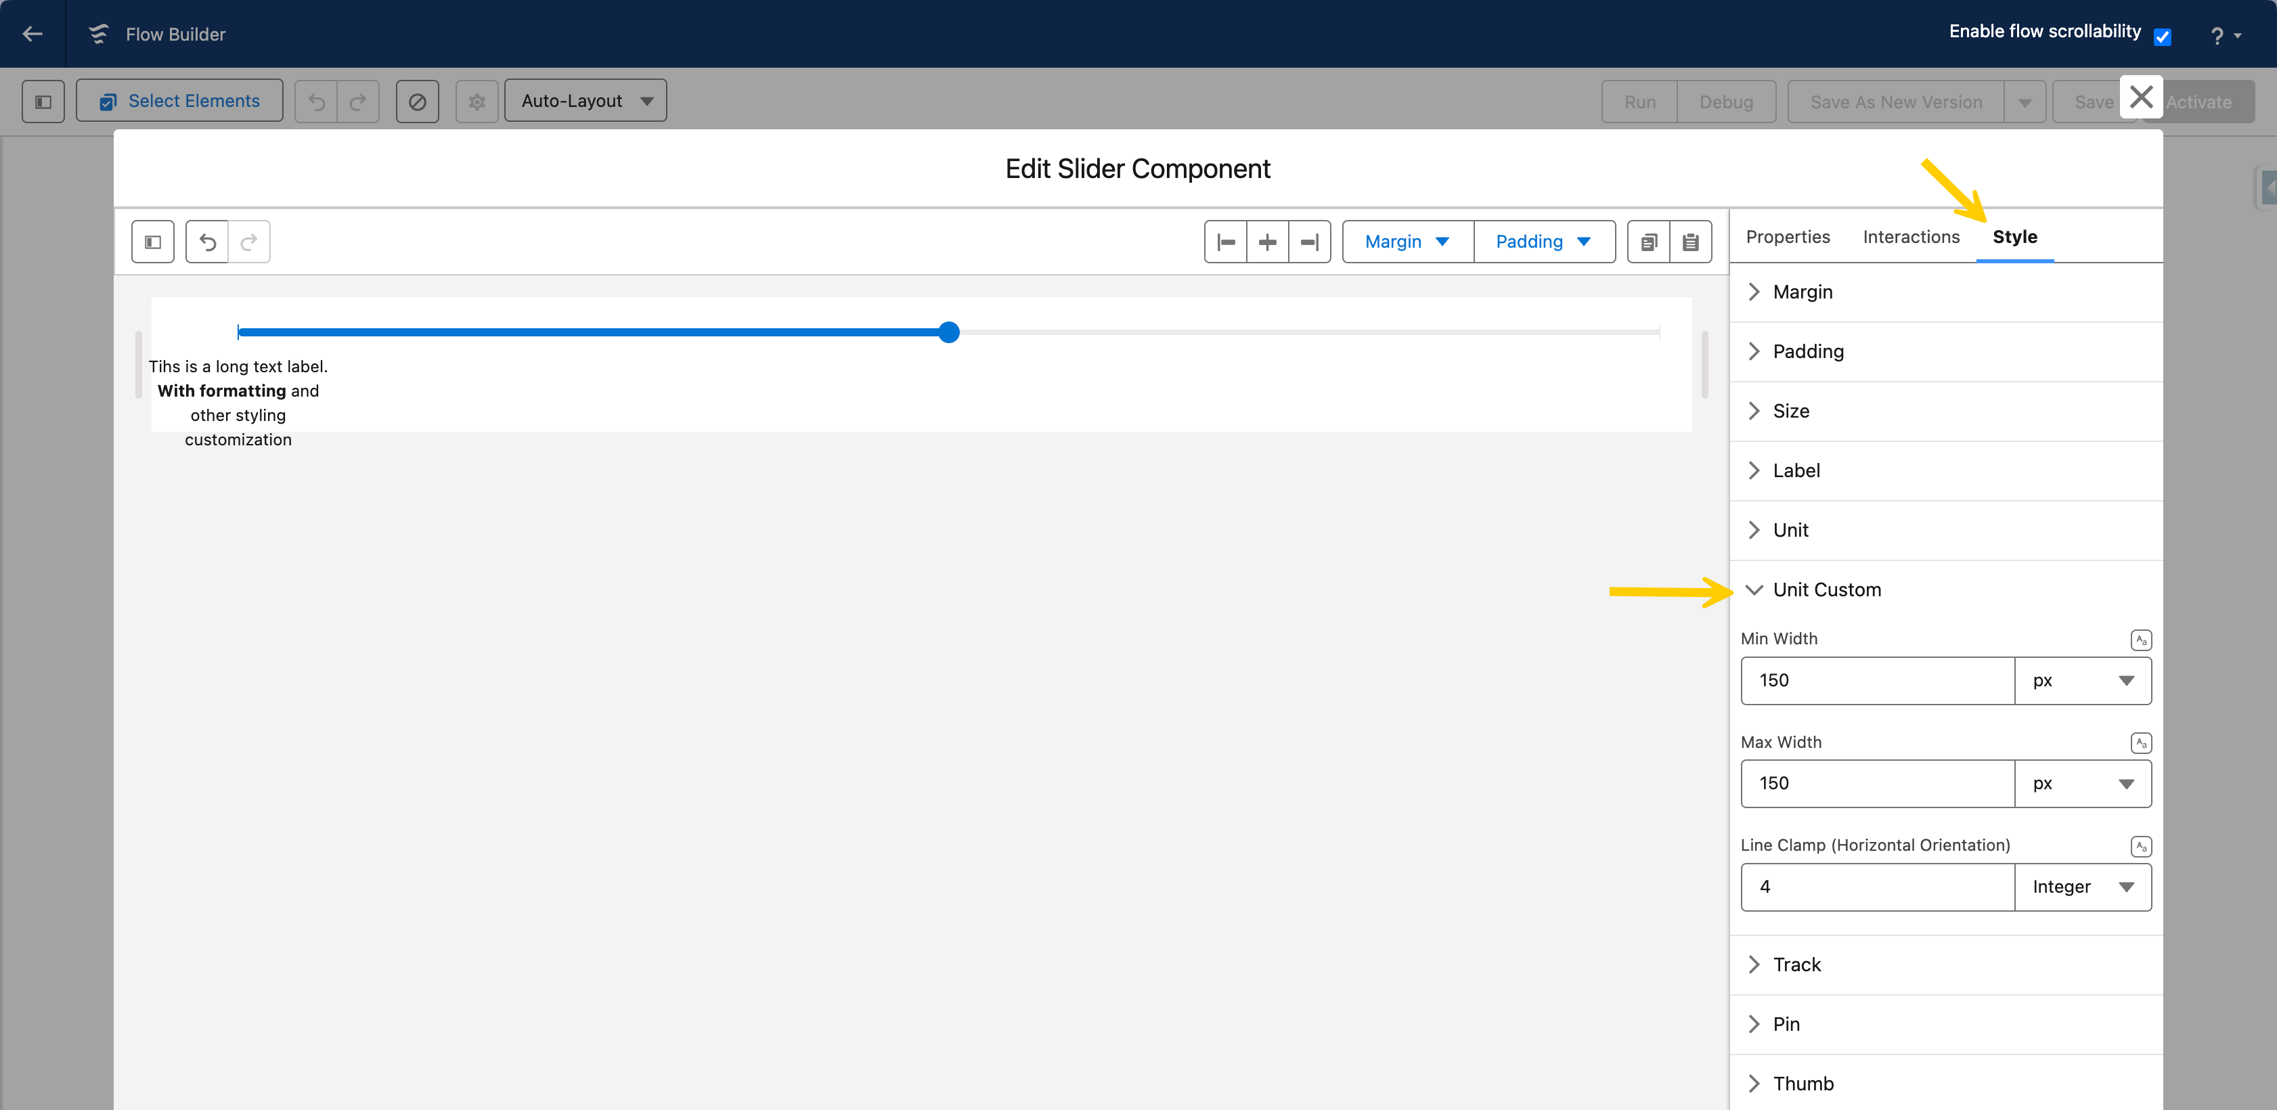Open the Margin dropdown in toolbar
This screenshot has width=2277, height=1110.
pos(1407,242)
